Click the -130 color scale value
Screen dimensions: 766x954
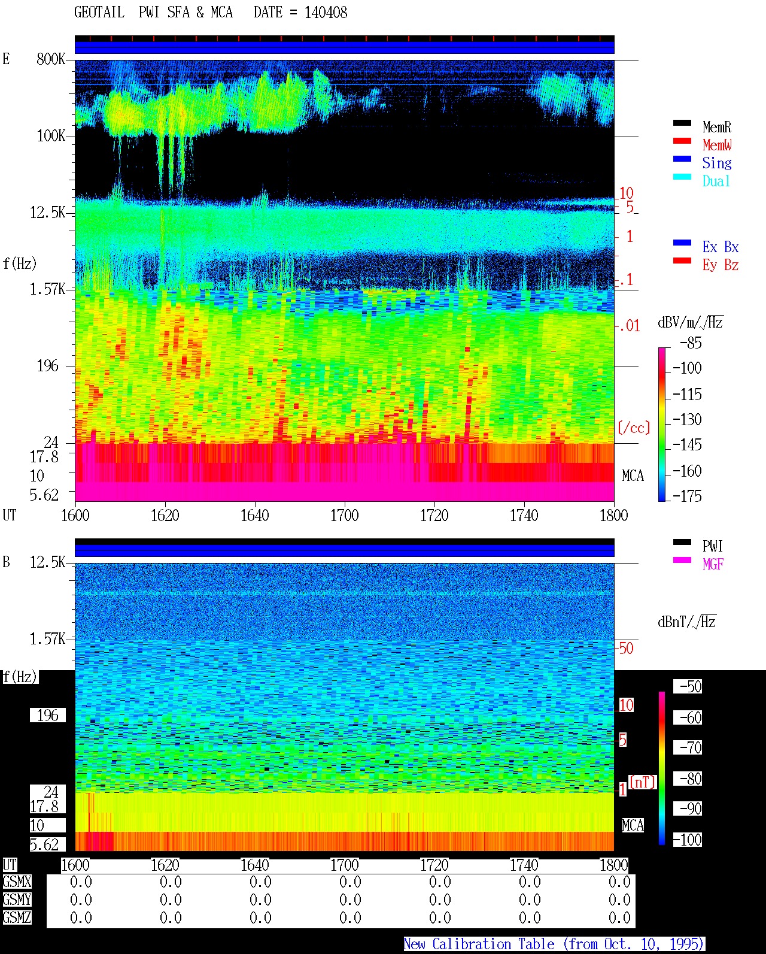(x=687, y=419)
